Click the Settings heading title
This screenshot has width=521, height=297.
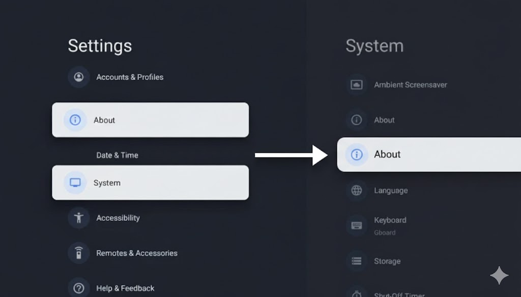[x=100, y=46]
